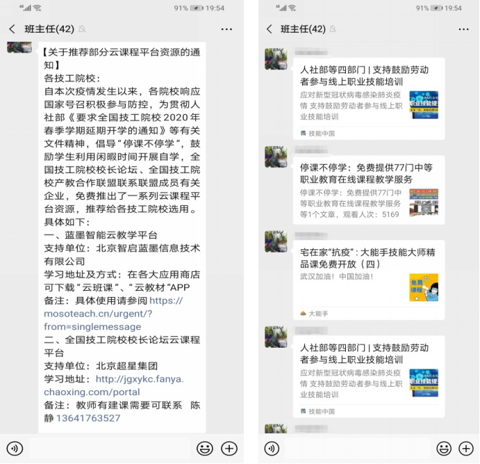This screenshot has width=480, height=464.
Task: Tap the 免费课程 thumbnail in 大能手 card
Action: 423,287
